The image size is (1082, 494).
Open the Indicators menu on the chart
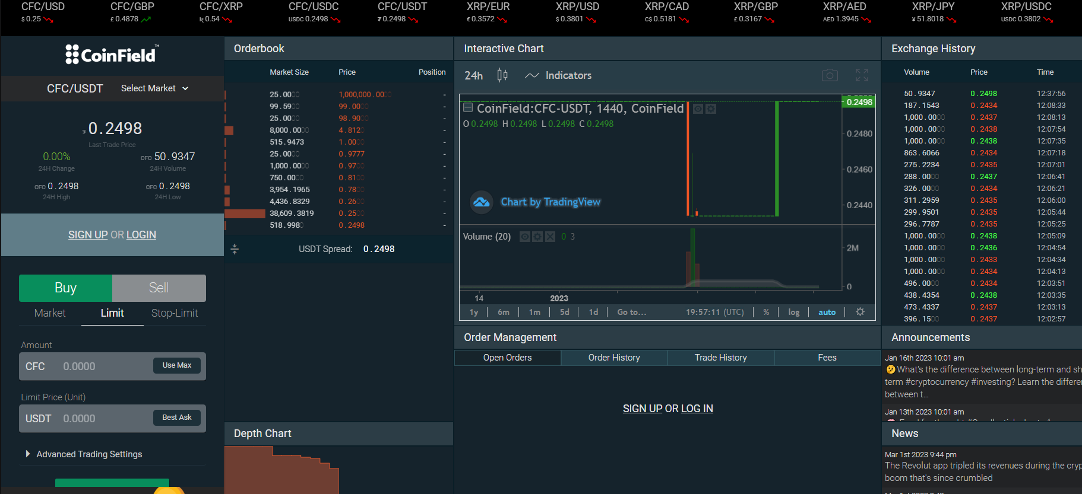(x=558, y=75)
